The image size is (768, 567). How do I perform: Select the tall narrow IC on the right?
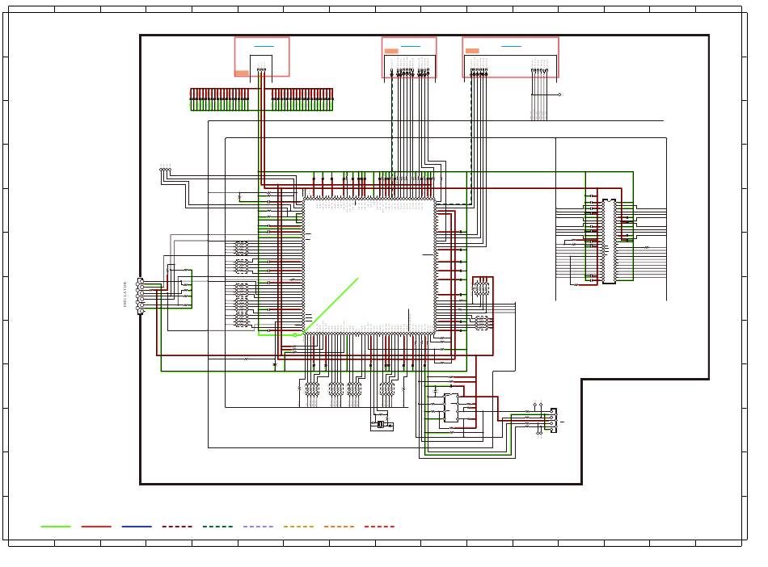[609, 241]
